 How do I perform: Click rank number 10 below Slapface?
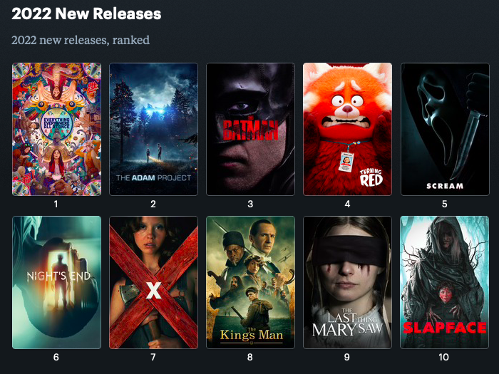443,357
